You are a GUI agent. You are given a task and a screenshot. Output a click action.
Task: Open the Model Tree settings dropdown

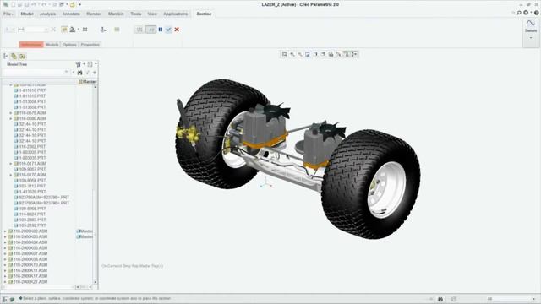coord(79,64)
